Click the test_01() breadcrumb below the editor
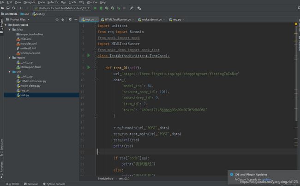 (124, 179)
